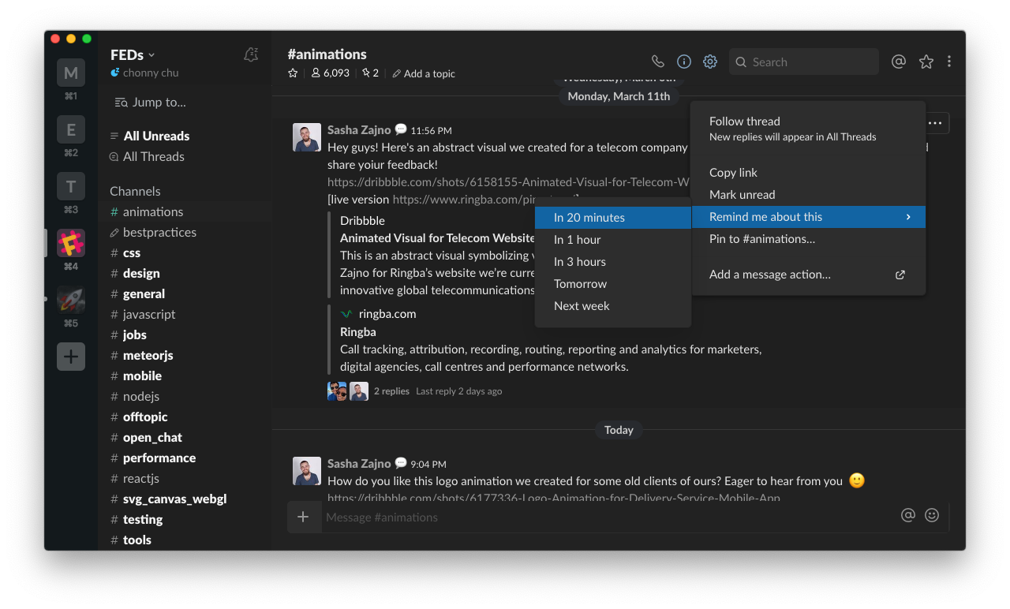1010x609 pixels.
Task: Select Pin to #animations…
Action: [x=808, y=239]
